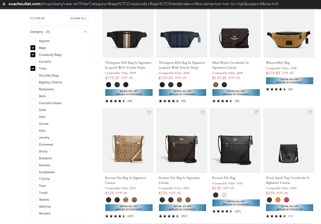Viewport: 321px width, 224px height.
Task: Favorite the tan Rowan File Bag with heart icon
Action: click(149, 112)
